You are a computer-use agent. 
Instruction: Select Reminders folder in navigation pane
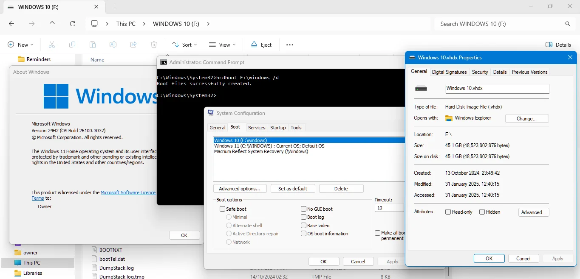pos(38,59)
